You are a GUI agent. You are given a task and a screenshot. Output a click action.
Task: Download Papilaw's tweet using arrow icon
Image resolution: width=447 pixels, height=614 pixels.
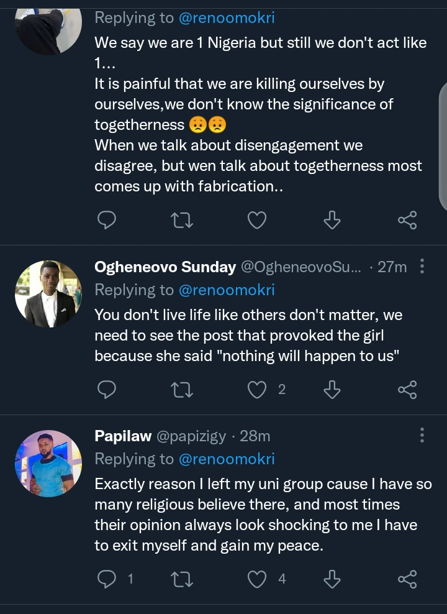point(332,579)
